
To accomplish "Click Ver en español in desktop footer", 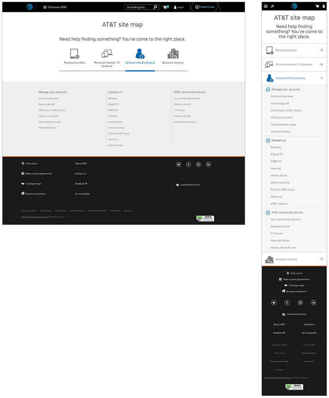I will [82, 194].
